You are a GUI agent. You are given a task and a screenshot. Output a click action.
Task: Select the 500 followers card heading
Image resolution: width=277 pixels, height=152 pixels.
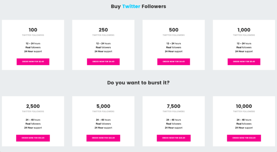tap(173, 30)
